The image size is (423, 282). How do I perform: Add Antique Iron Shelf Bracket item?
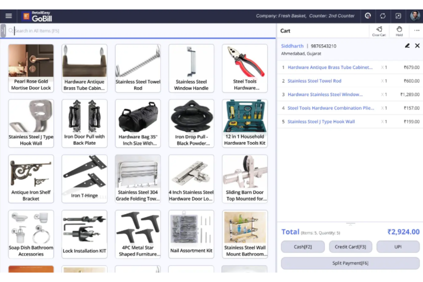click(31, 179)
